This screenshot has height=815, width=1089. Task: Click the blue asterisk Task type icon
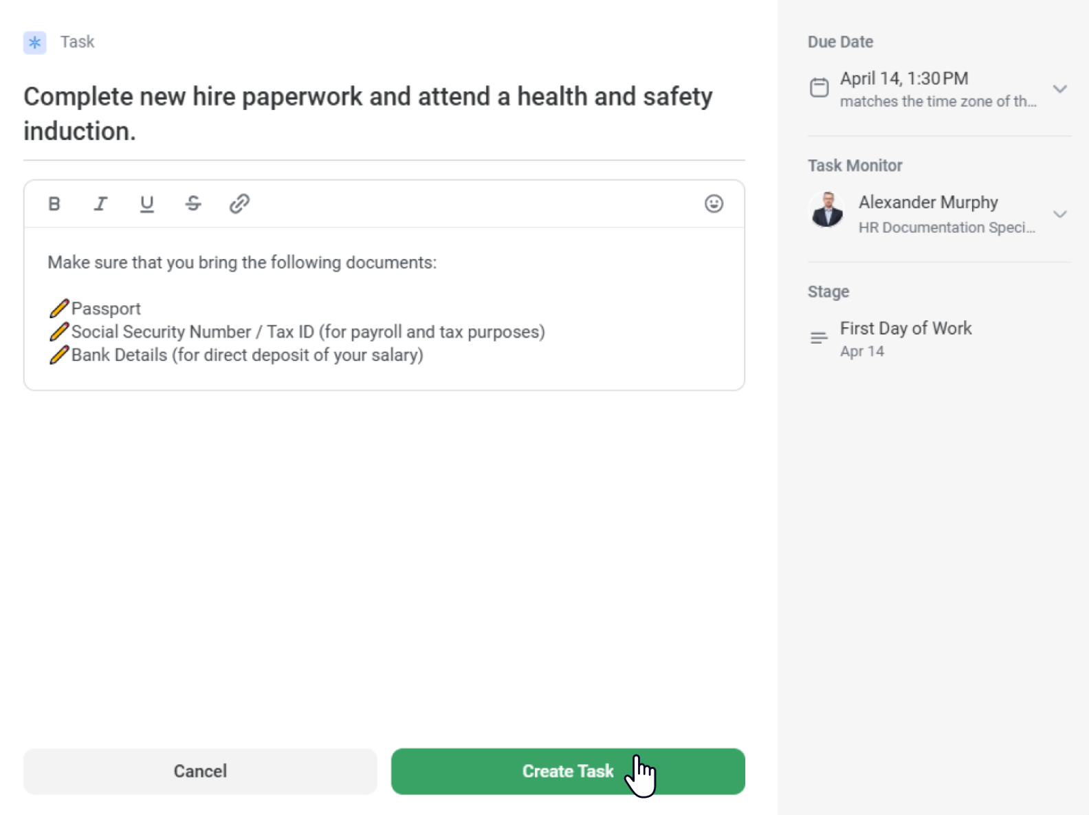pyautogui.click(x=35, y=43)
